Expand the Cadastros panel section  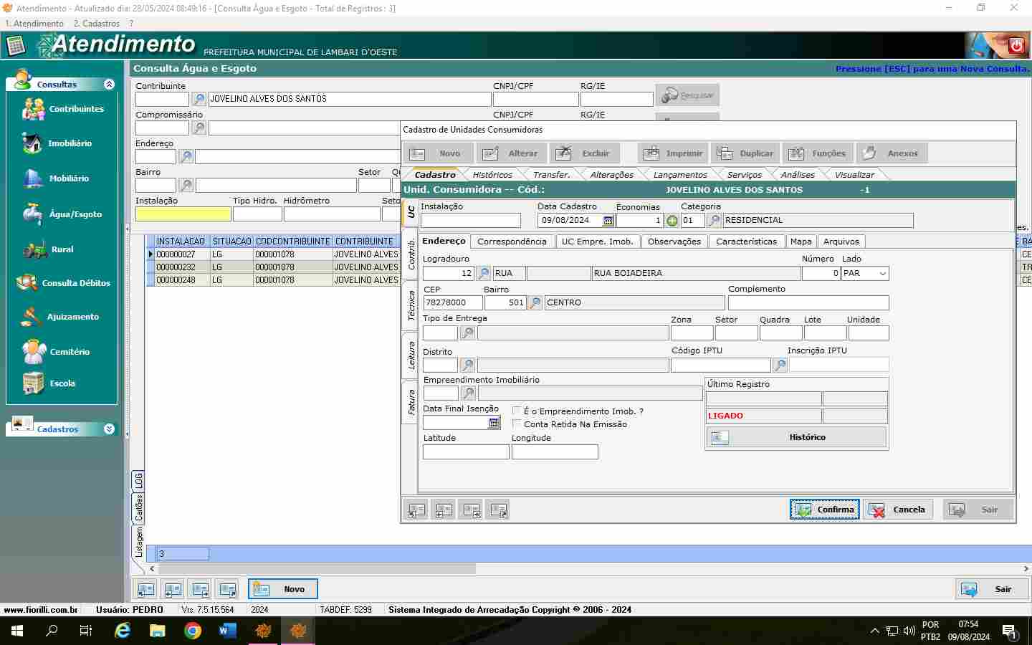tap(109, 429)
